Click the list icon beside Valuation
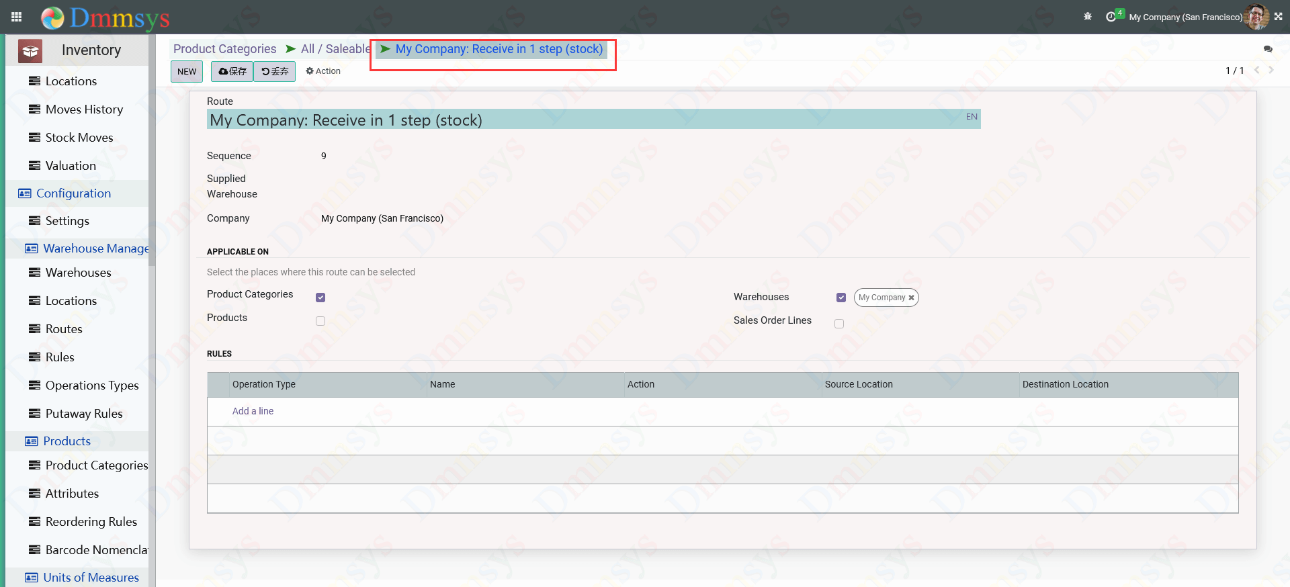Viewport: 1290px width, 587px height. click(x=34, y=165)
